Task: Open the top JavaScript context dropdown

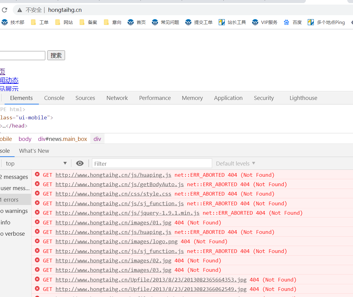Action: pyautogui.click(x=36, y=163)
